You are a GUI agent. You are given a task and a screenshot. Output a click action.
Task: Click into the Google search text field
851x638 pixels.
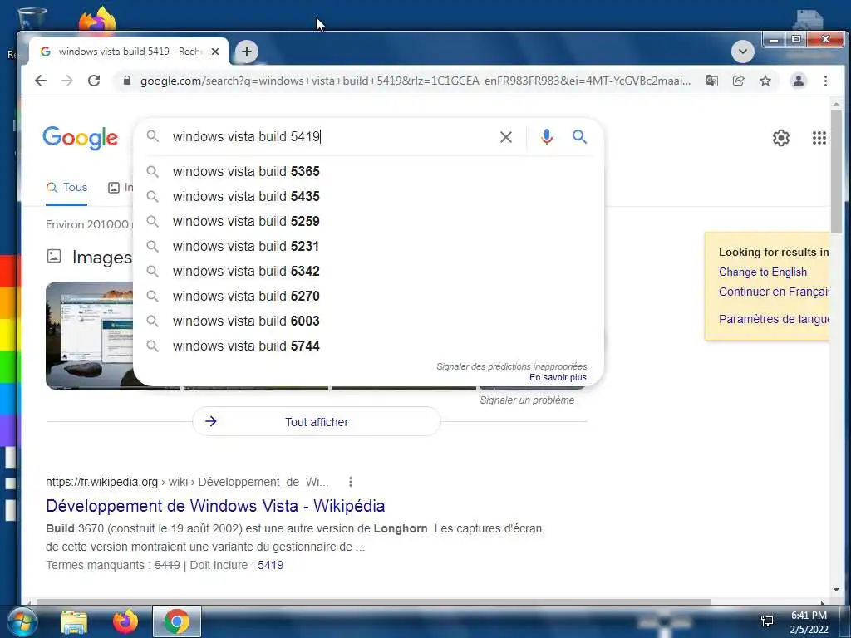[x=331, y=137]
